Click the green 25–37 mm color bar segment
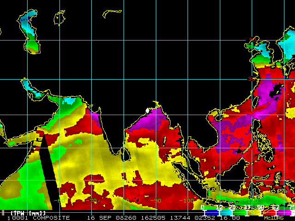295x221 pixels. pyautogui.click(x=240, y=213)
